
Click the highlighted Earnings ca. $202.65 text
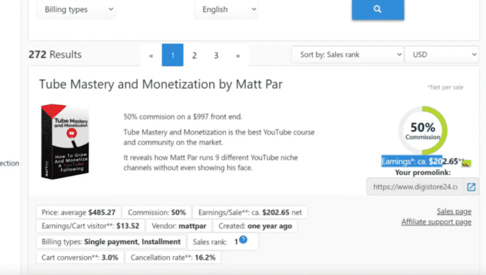pos(423,161)
